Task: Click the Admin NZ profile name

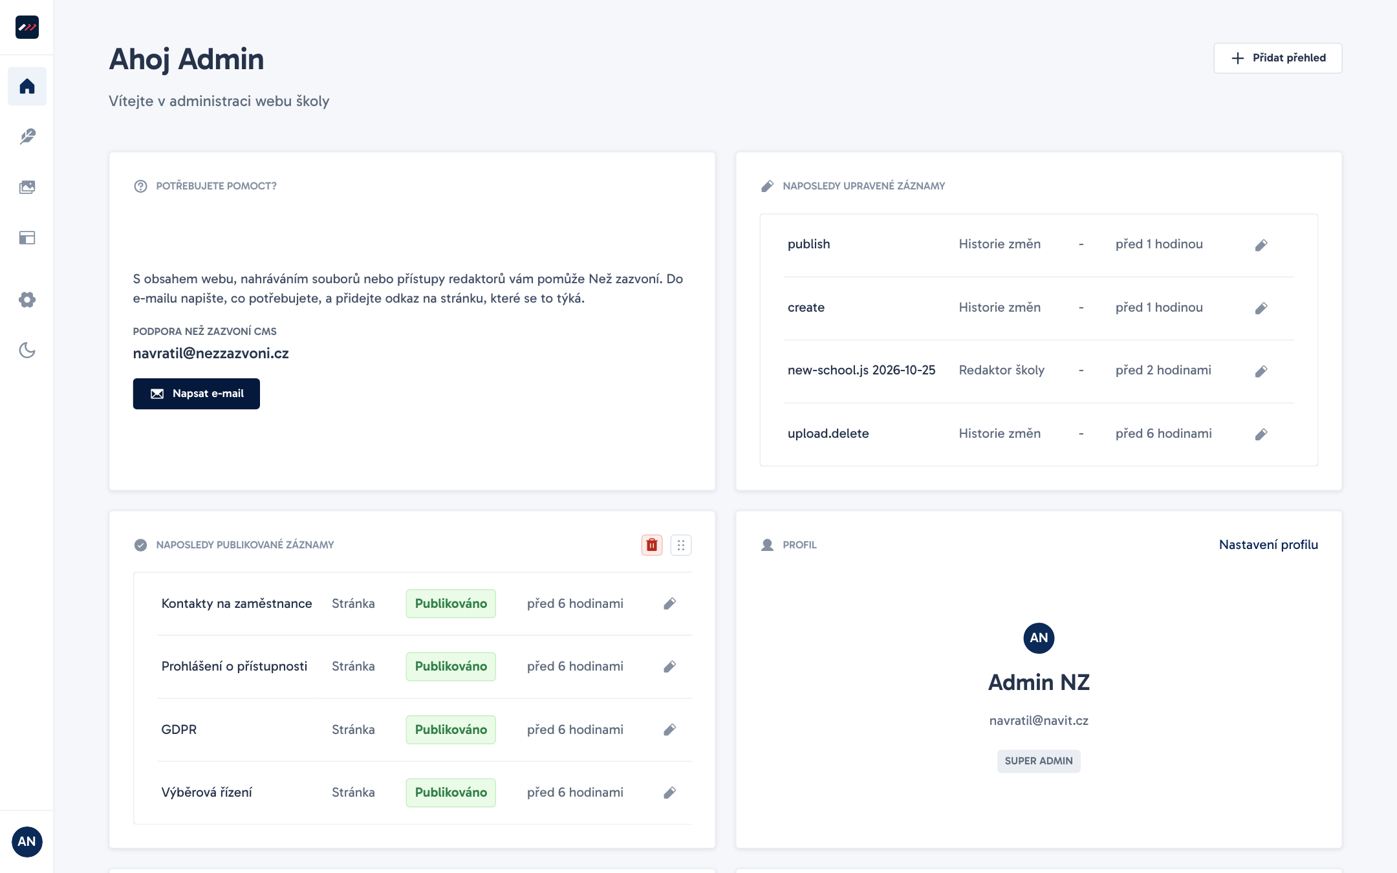Action: [x=1039, y=682]
